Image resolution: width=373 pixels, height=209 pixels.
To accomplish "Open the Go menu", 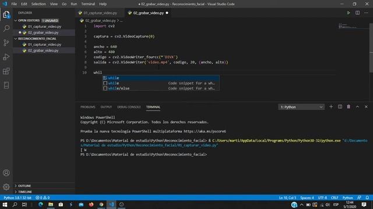I will click(64, 4).
